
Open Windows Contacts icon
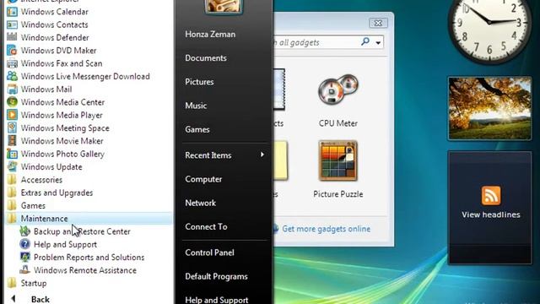[12, 24]
